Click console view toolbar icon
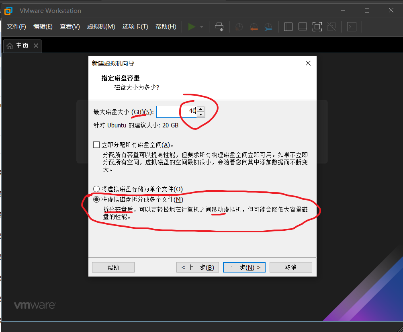 (352, 27)
